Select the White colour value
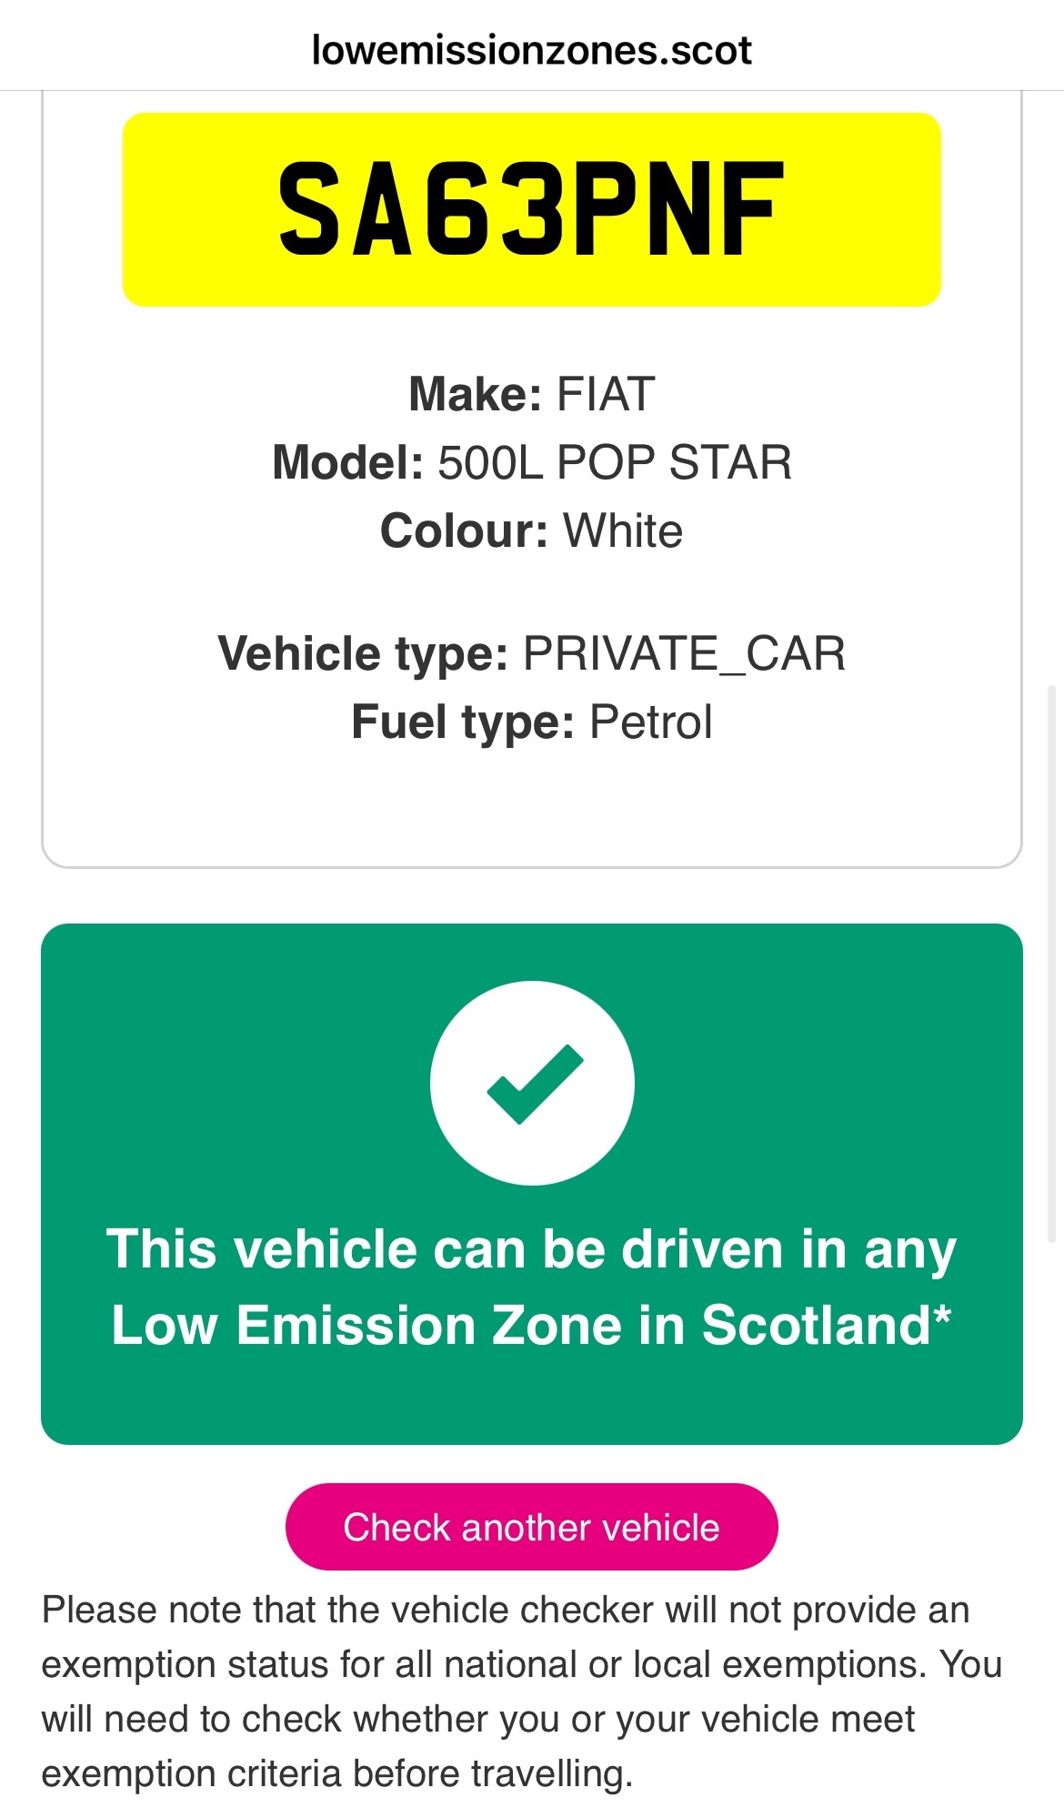Image resolution: width=1064 pixels, height=1818 pixels. [623, 530]
